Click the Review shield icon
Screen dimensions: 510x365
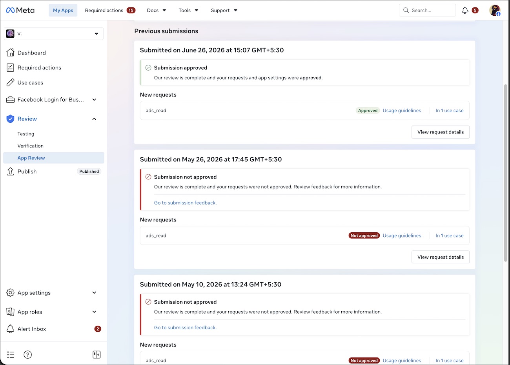pyautogui.click(x=11, y=119)
